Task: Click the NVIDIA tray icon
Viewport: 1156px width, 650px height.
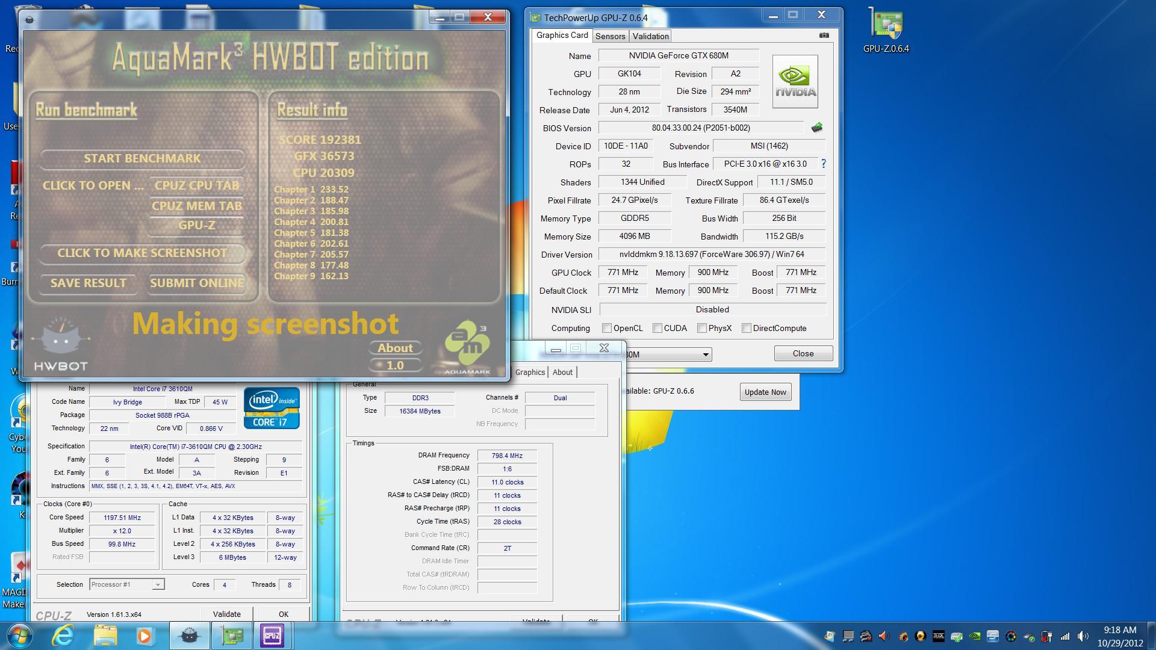Action: coord(975,636)
